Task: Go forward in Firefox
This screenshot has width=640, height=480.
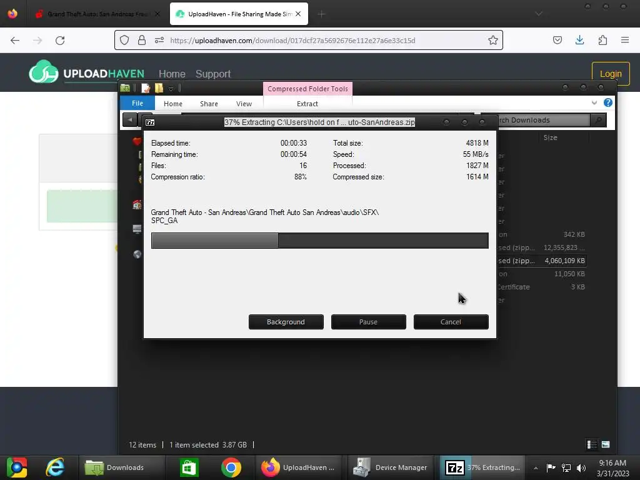Action: [37, 41]
